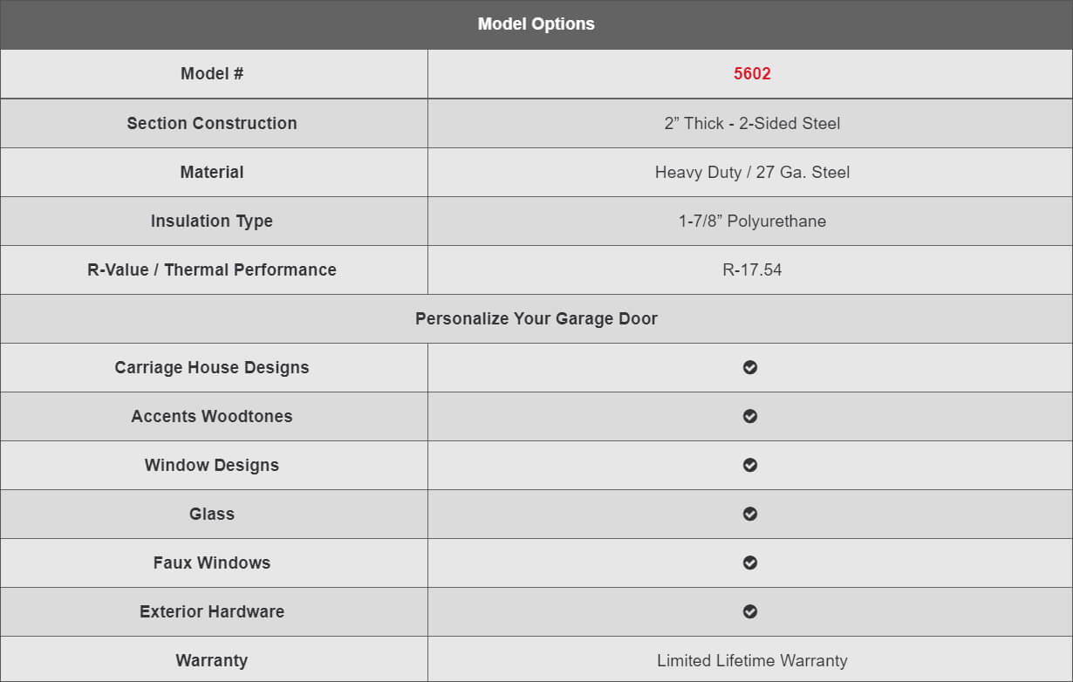Click the Personalize Your Garage Door heading
The width and height of the screenshot is (1073, 682).
pyautogui.click(x=536, y=318)
